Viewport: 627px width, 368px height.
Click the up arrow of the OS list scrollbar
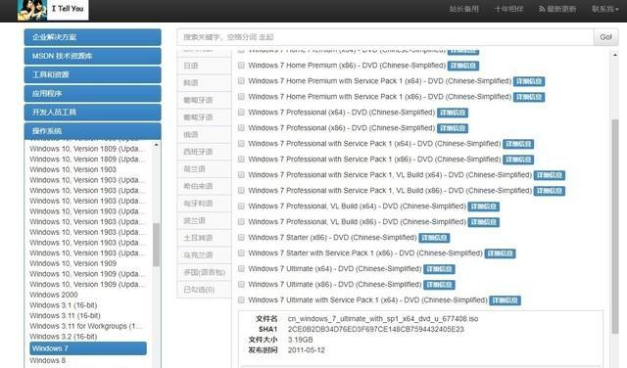click(x=156, y=145)
